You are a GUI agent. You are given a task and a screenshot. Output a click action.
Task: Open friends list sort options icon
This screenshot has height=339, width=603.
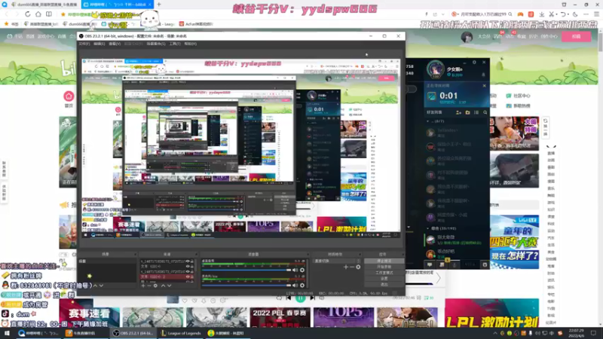pos(476,112)
